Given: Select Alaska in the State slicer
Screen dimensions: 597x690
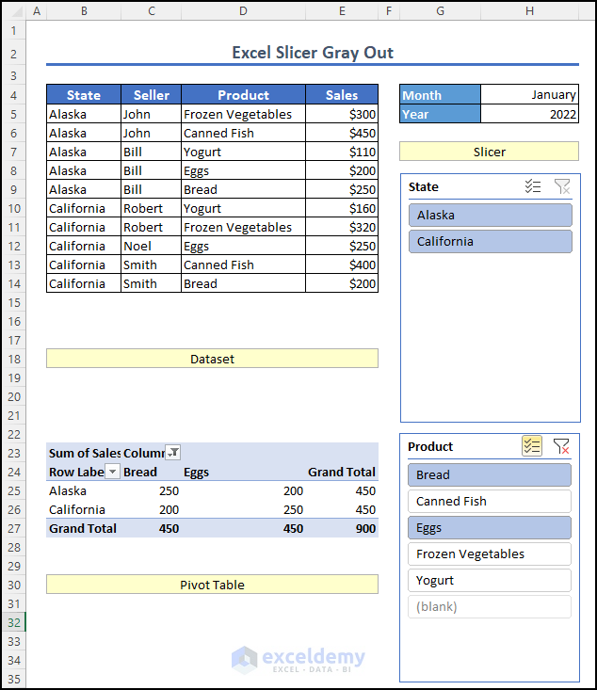Looking at the screenshot, I should click(491, 216).
